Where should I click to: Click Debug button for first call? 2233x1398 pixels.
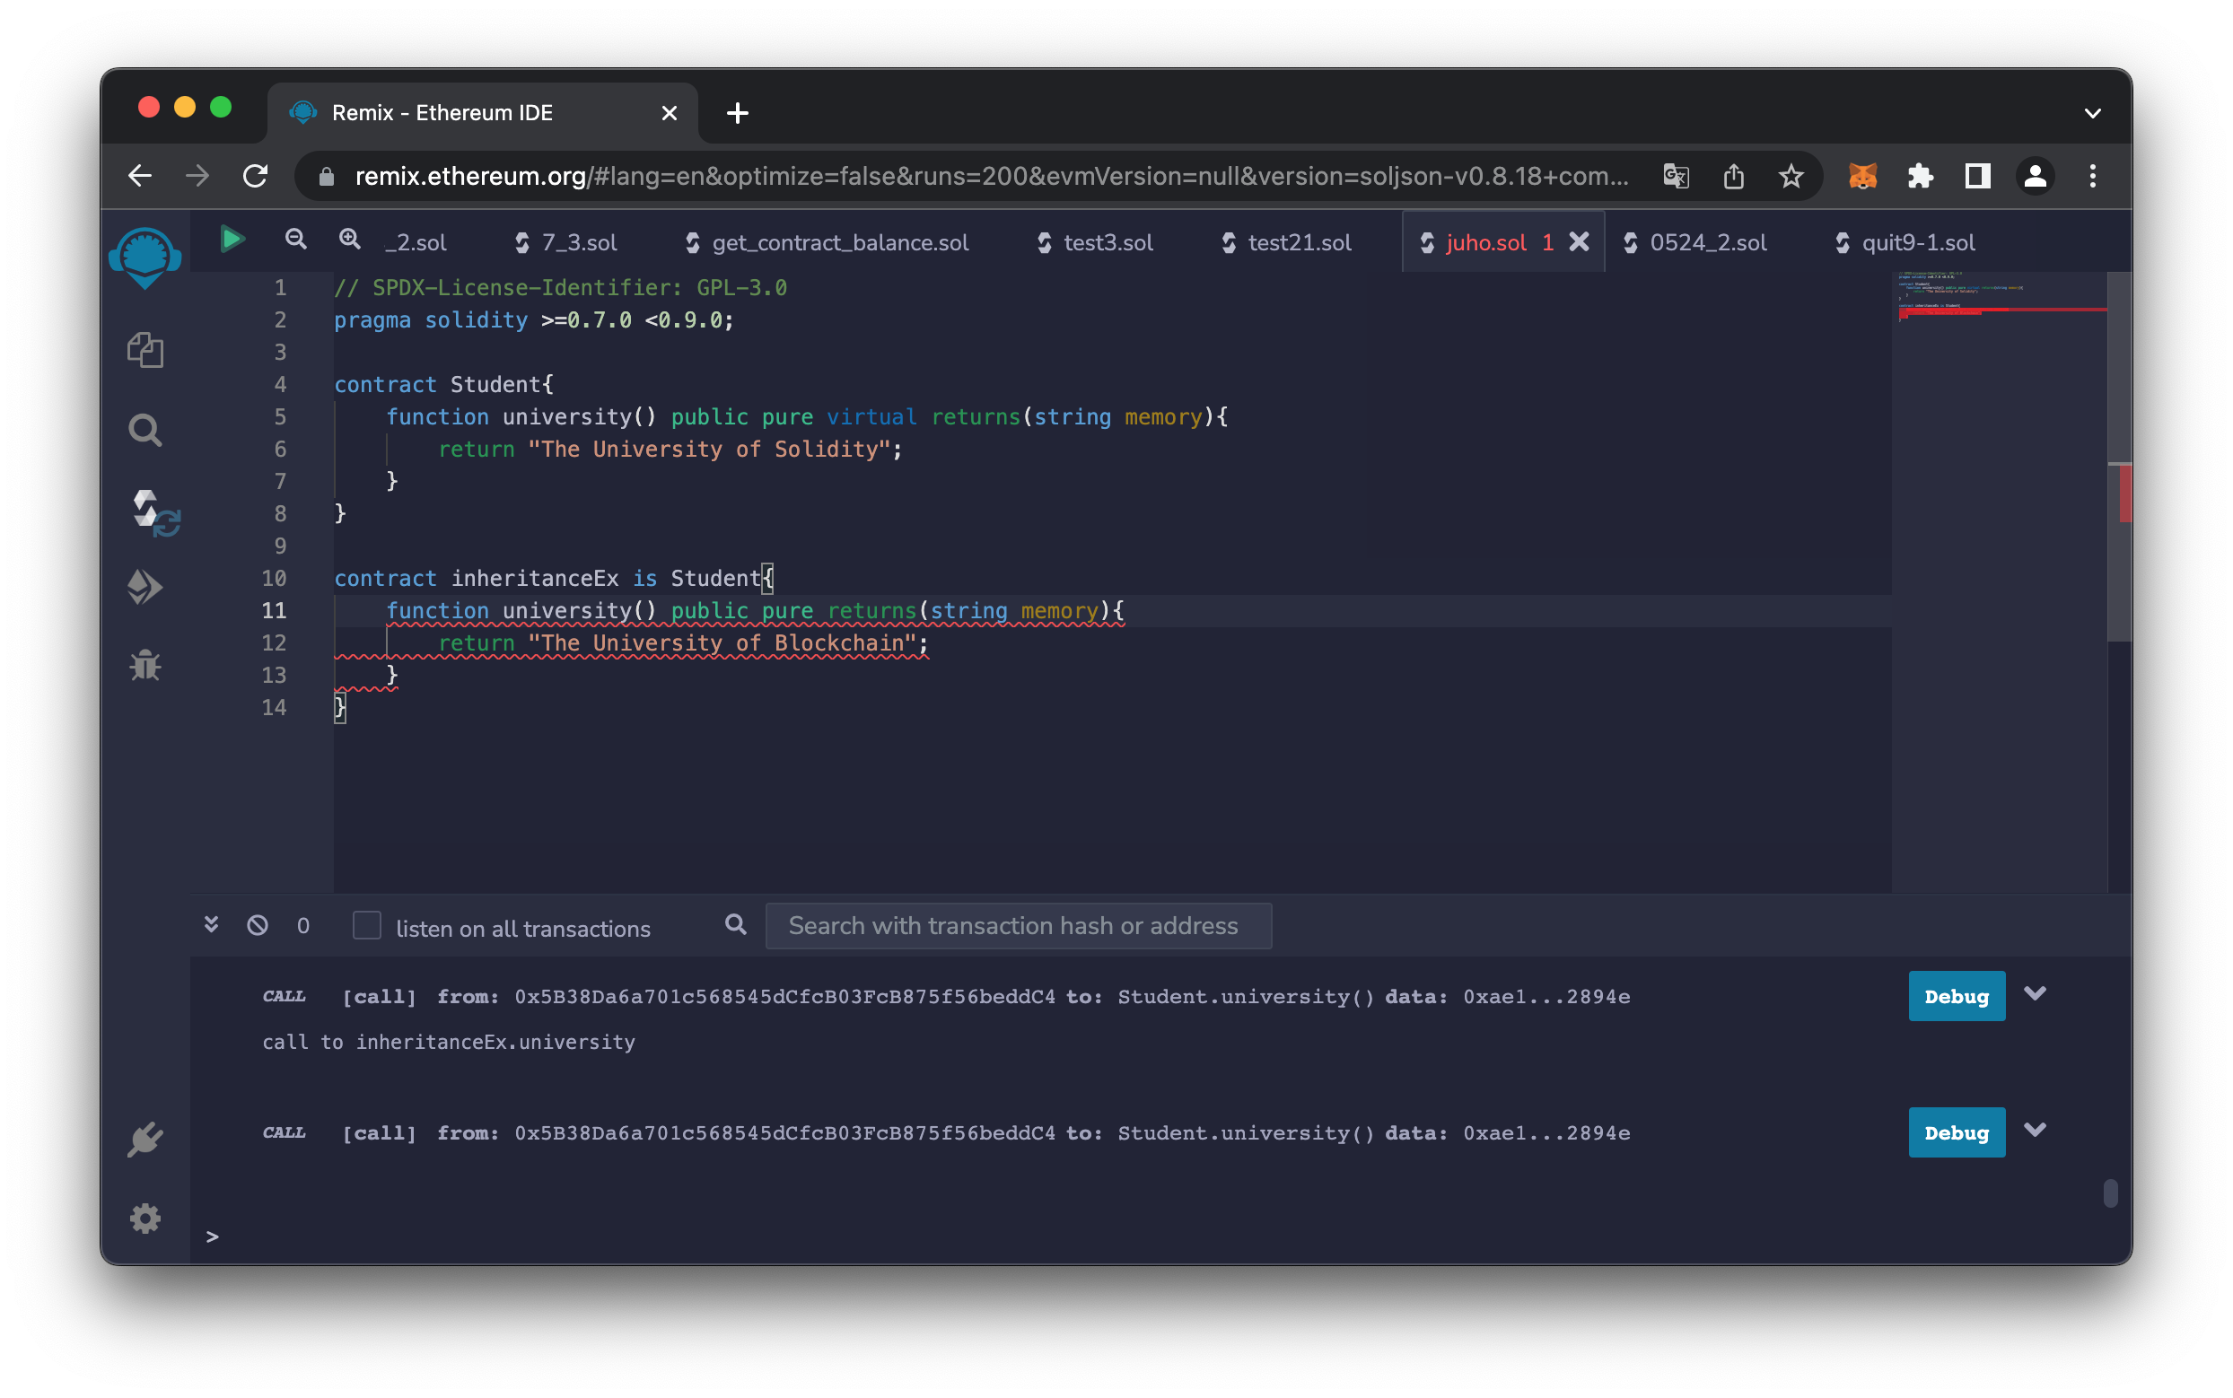tap(1956, 996)
